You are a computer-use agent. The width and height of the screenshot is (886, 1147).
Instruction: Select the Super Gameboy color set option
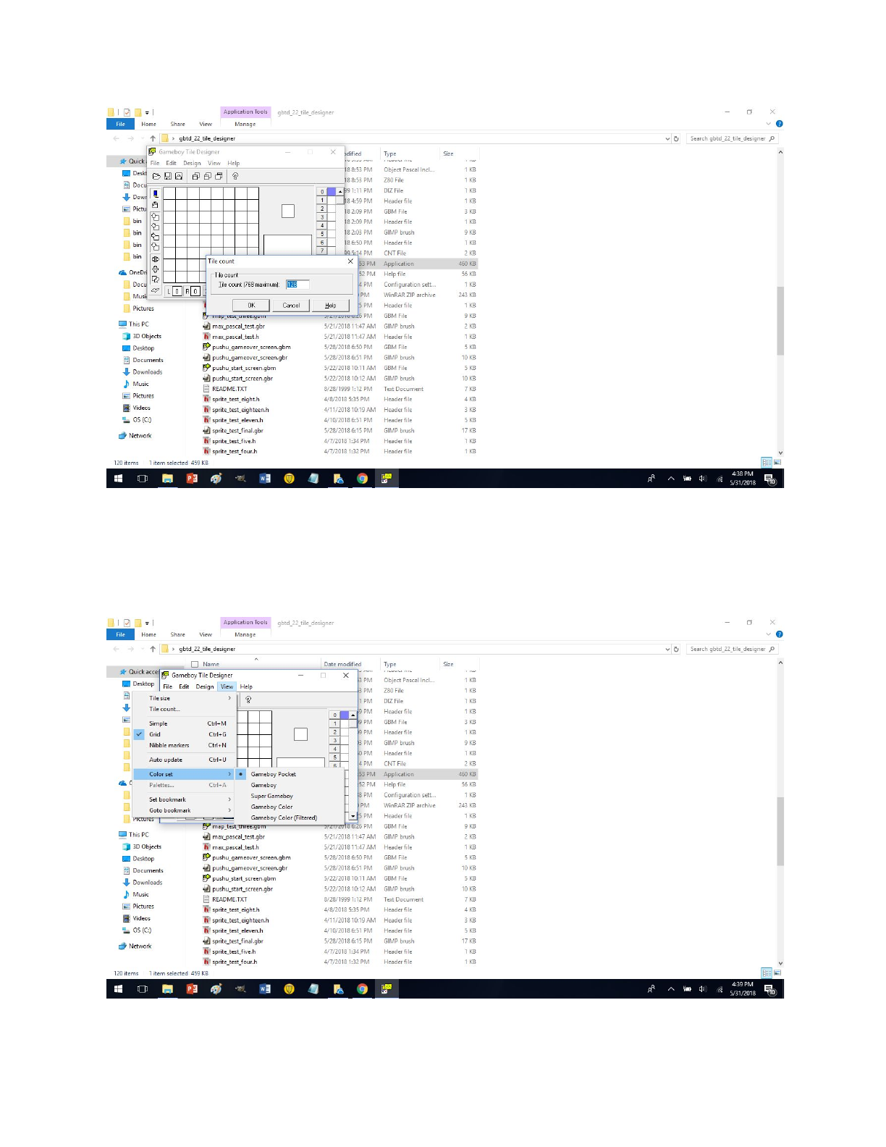[x=289, y=796]
